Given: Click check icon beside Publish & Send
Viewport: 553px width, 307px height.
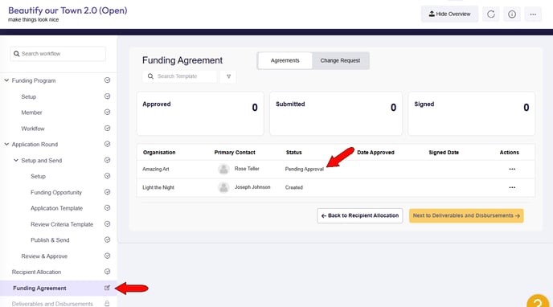Looking at the screenshot, I should click(107, 239).
